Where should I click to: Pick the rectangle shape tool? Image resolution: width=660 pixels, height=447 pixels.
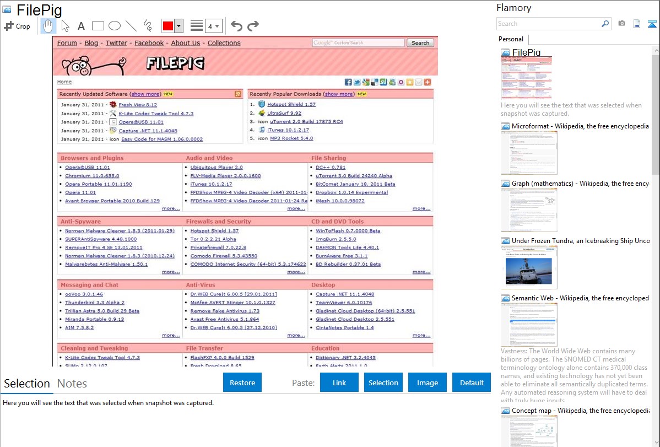tap(98, 26)
